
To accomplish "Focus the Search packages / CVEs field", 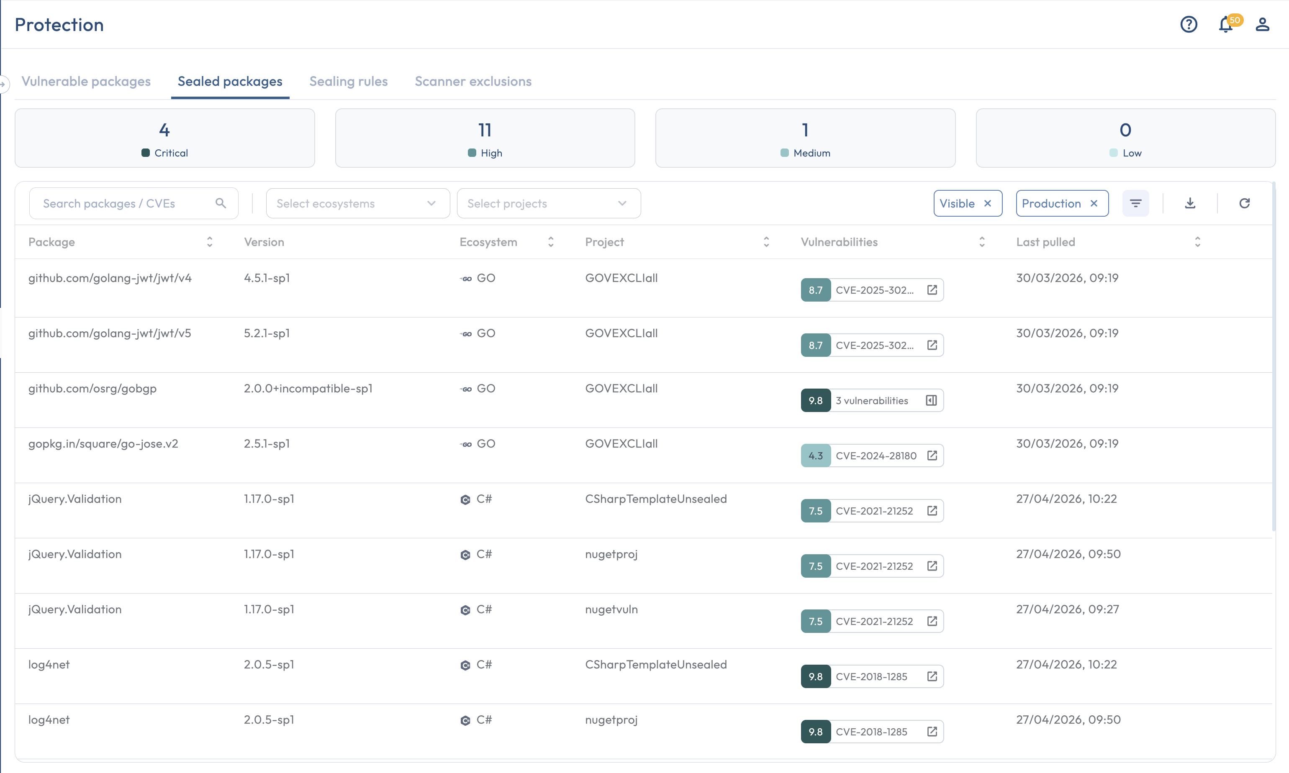I will pyautogui.click(x=134, y=203).
